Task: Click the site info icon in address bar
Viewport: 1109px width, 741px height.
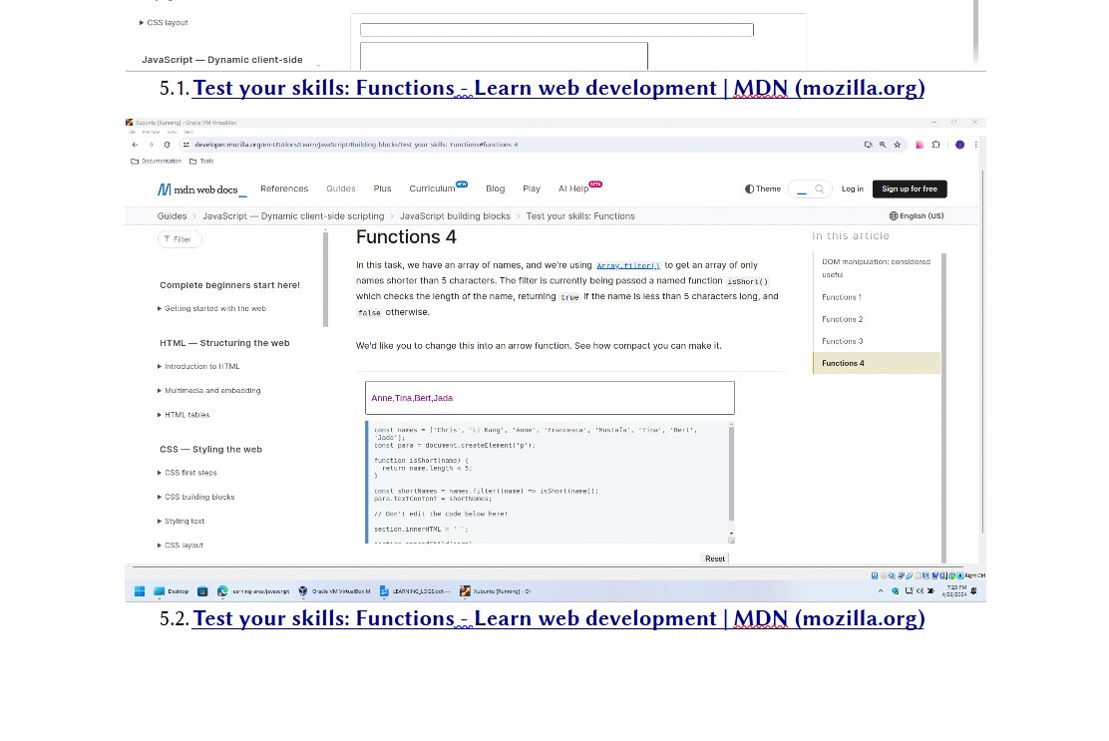Action: coord(186,145)
